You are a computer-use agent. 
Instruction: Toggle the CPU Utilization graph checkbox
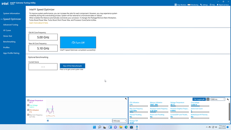[x=28, y=110]
